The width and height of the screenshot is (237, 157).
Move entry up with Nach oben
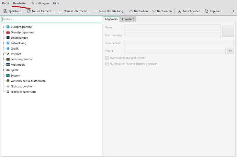(131, 11)
